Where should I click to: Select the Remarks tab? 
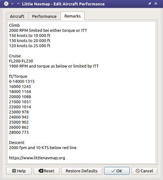click(72, 16)
